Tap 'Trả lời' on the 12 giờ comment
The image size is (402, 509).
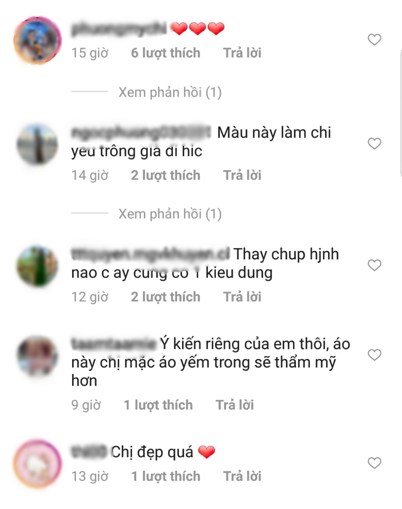click(242, 297)
